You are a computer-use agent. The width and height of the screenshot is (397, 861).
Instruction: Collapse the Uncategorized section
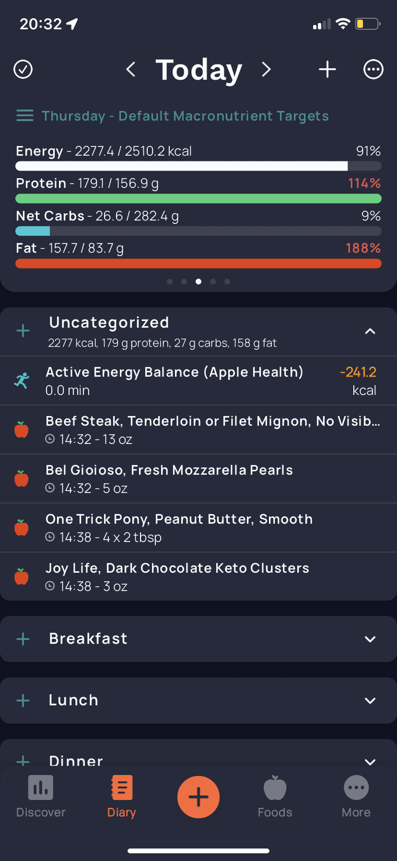point(370,331)
